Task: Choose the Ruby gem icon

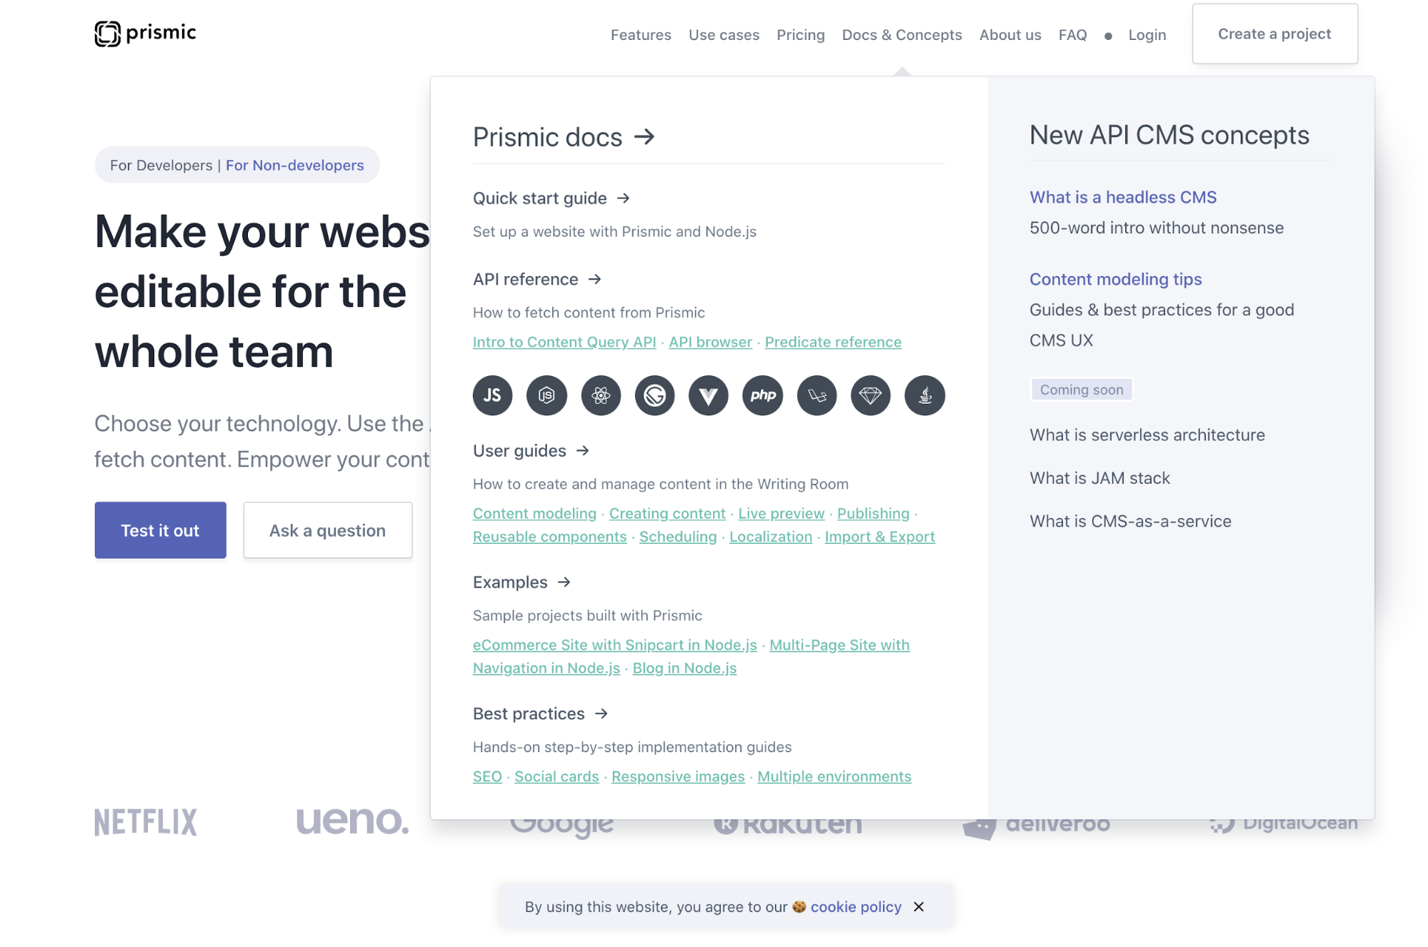Action: coord(870,395)
